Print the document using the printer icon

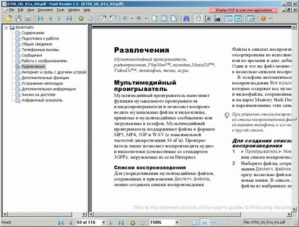point(28,18)
